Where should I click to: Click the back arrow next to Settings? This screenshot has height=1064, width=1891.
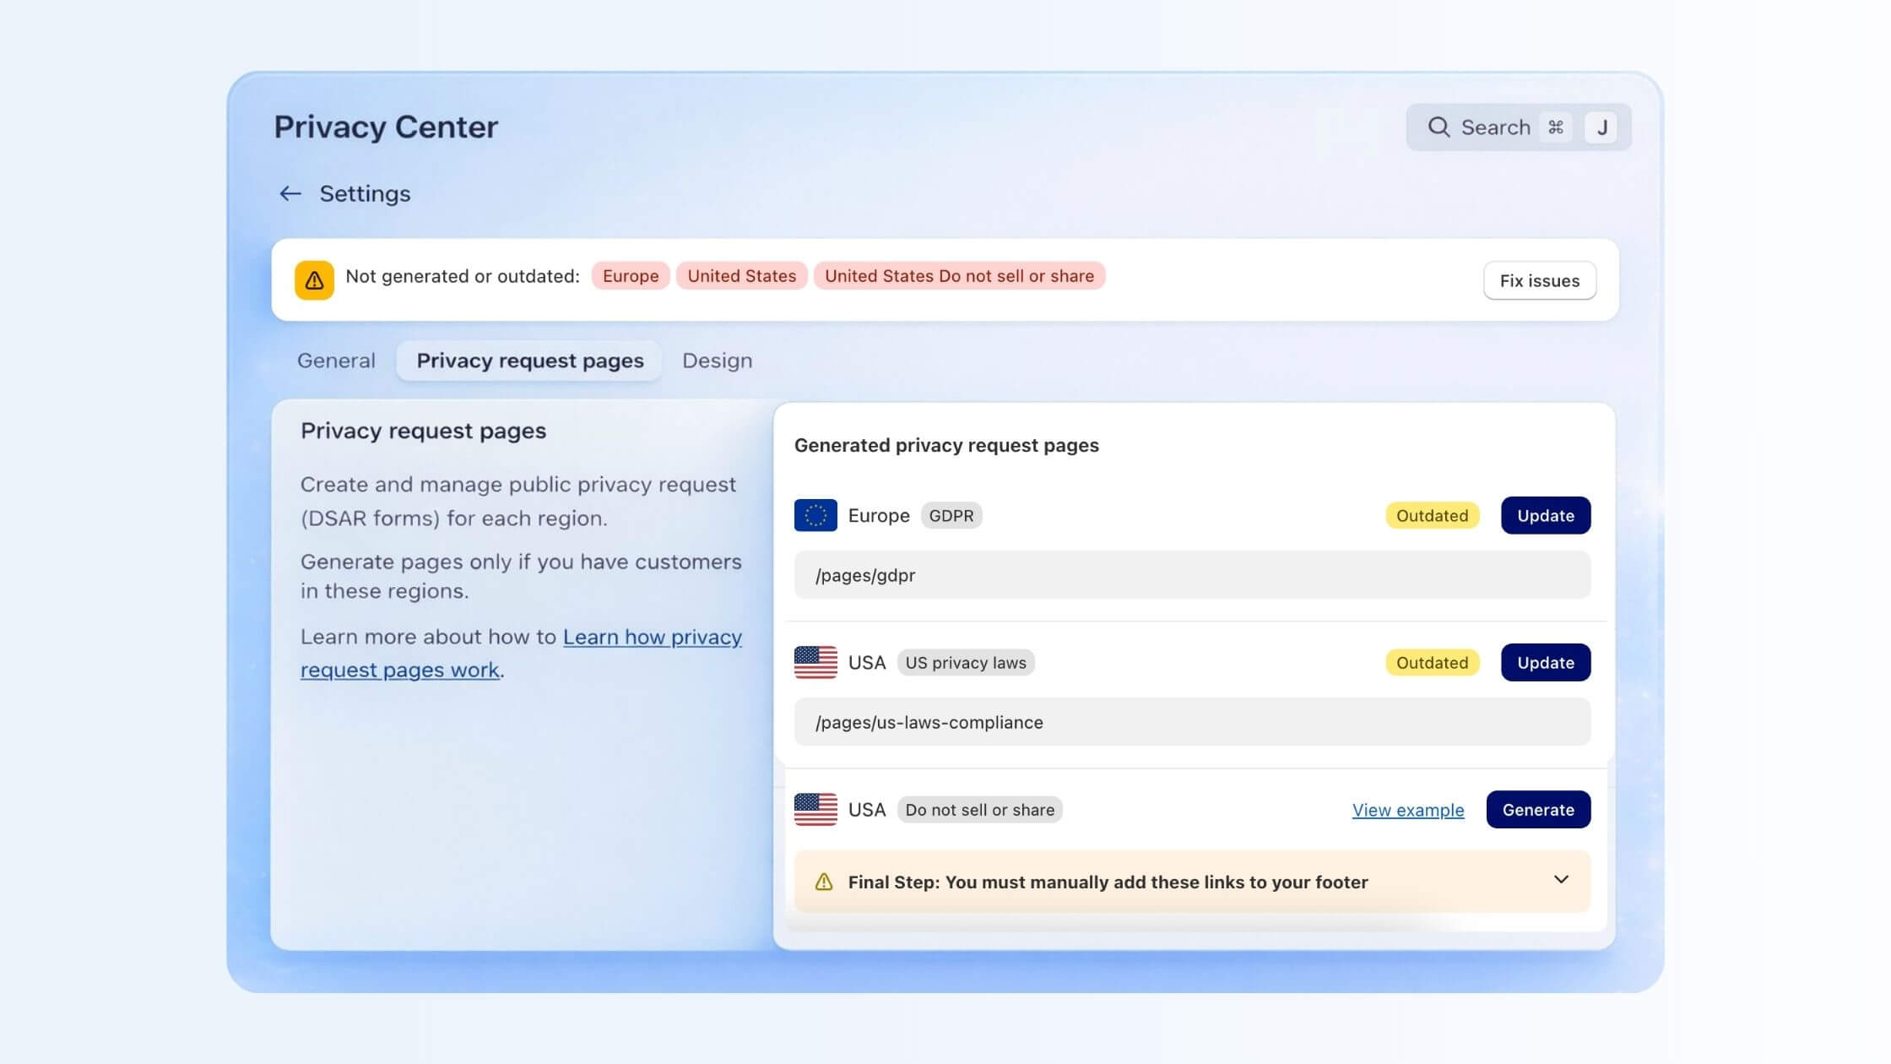coord(290,193)
